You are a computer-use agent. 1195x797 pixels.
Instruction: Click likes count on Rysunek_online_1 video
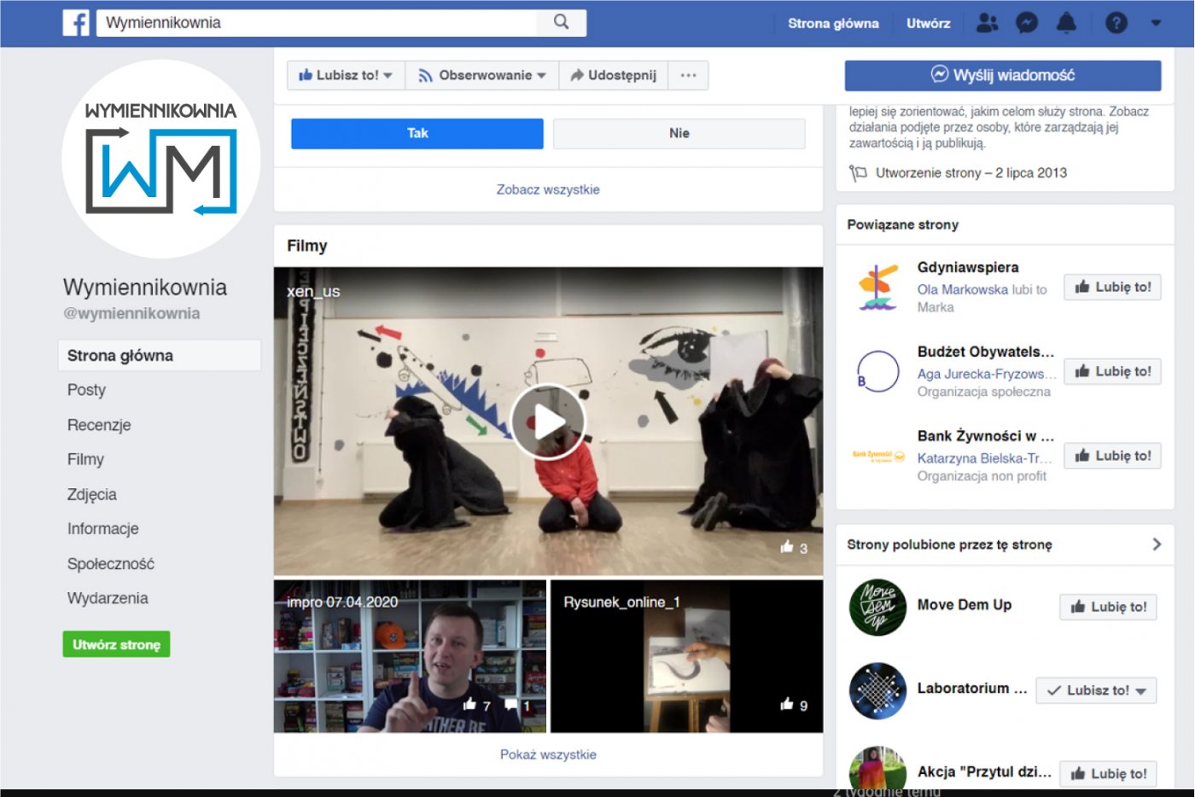[x=794, y=705]
